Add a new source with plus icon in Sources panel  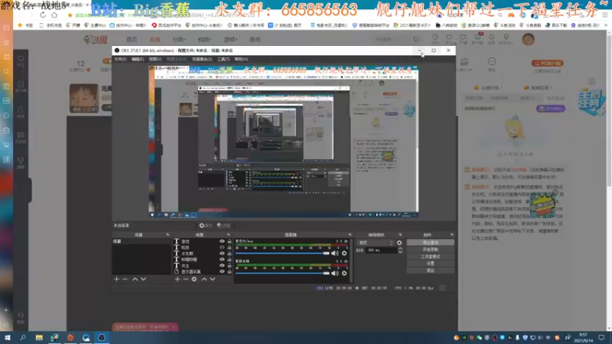pos(177,279)
